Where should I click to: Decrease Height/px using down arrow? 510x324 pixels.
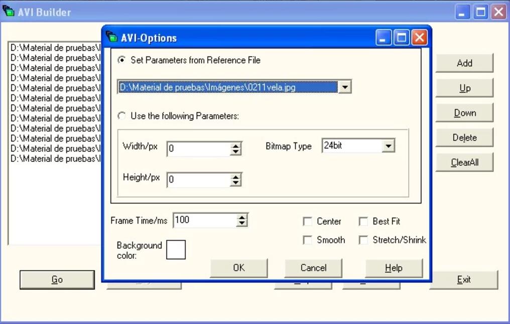pyautogui.click(x=236, y=183)
